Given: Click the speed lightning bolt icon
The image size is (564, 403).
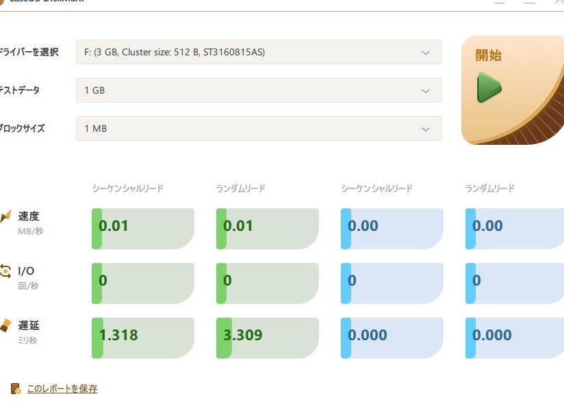Looking at the screenshot, I should [5, 218].
